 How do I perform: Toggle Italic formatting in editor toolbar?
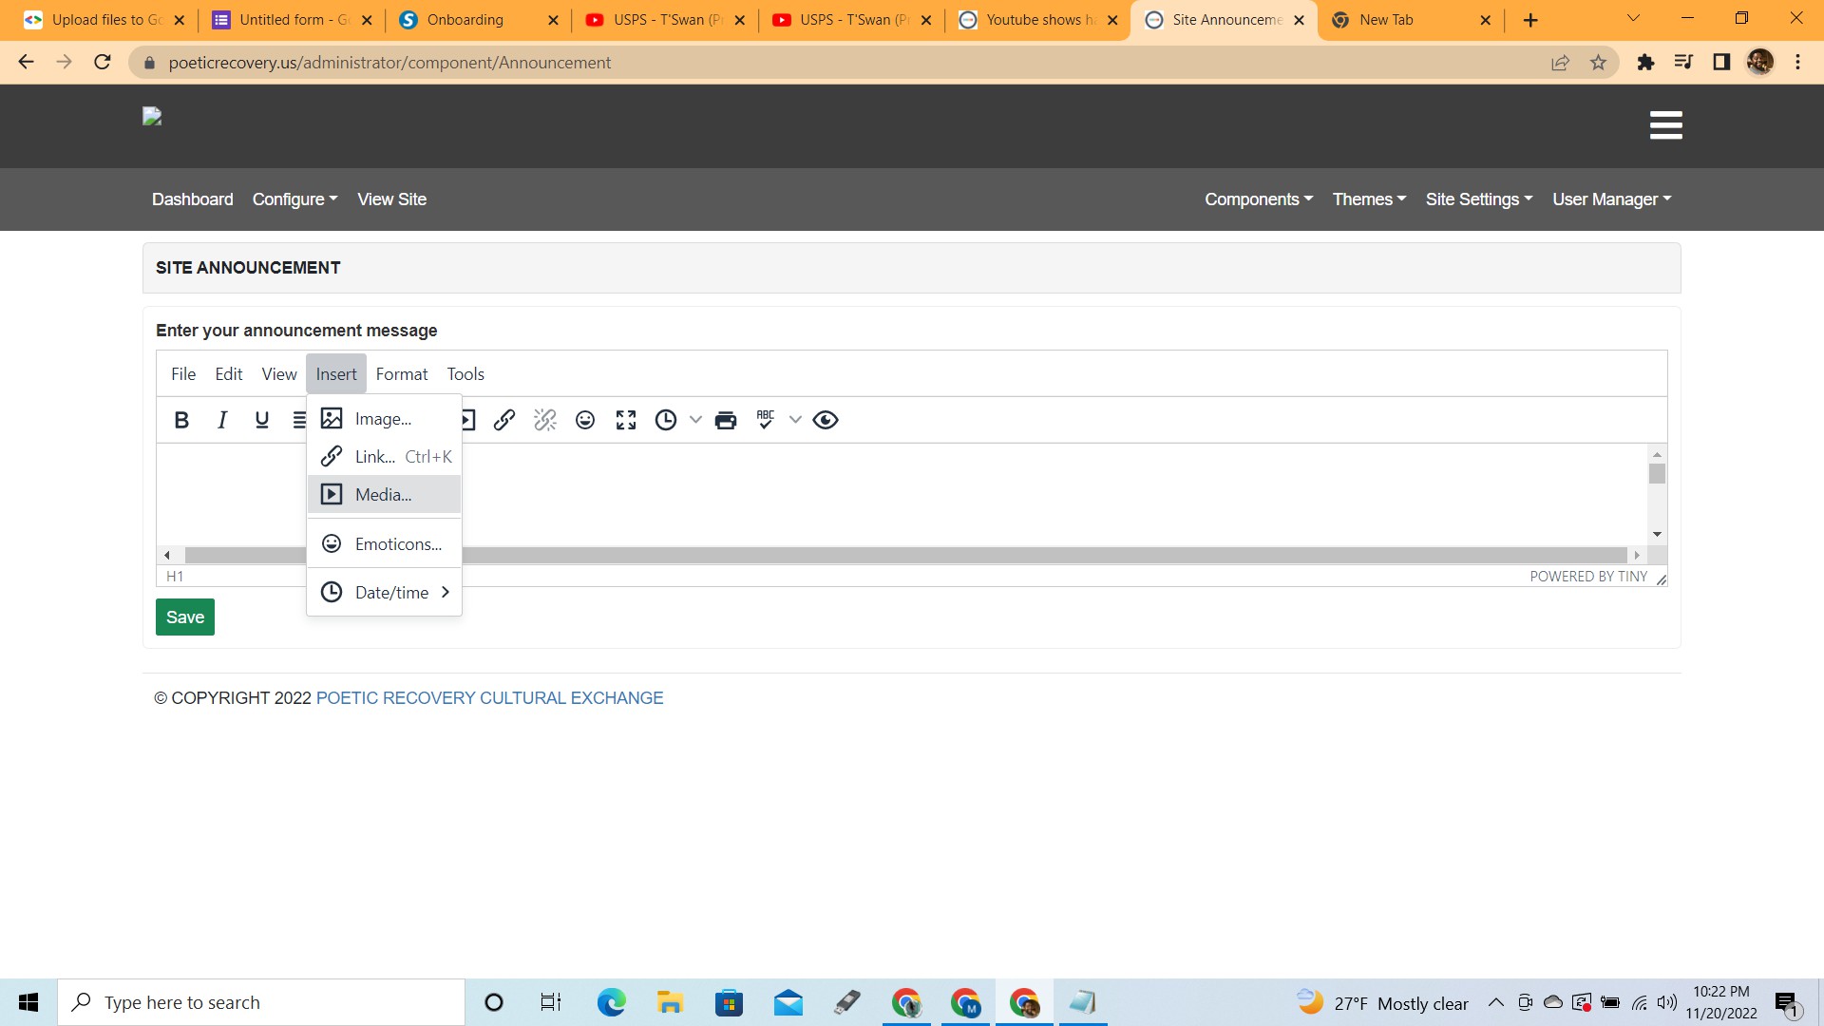[x=222, y=420]
